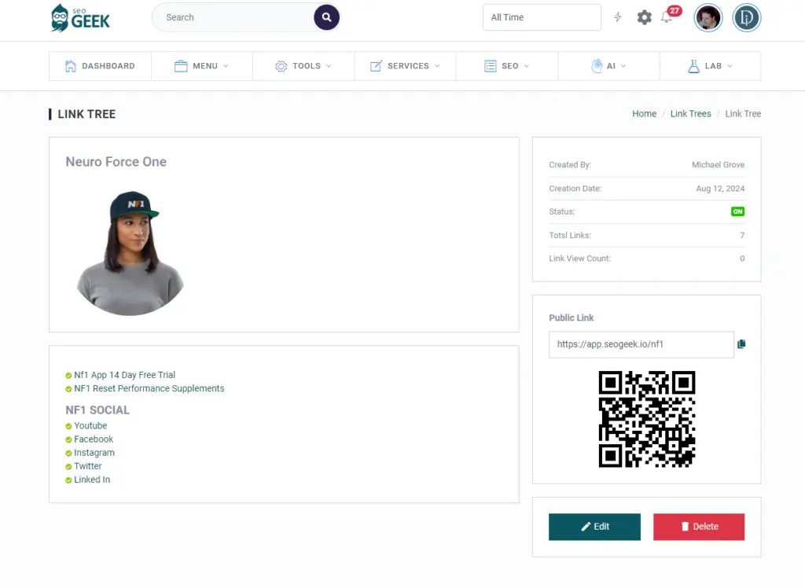Open NF1 Reset Performance Supplements link
The height and width of the screenshot is (588, 805).
149,388
